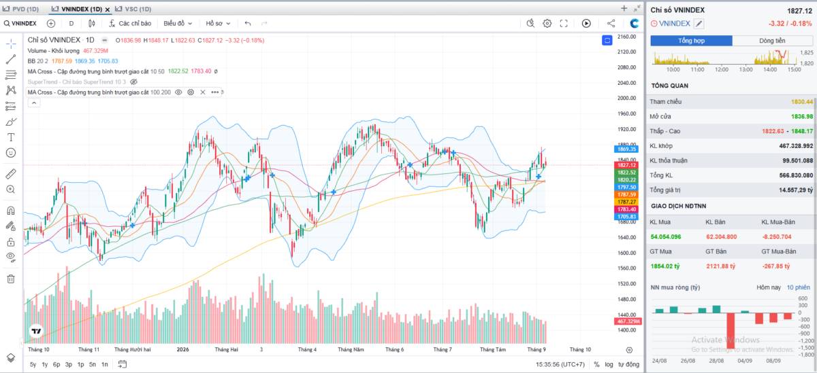Set range to 6p
Image resolution: width=817 pixels, height=373 pixels.
pos(57,364)
